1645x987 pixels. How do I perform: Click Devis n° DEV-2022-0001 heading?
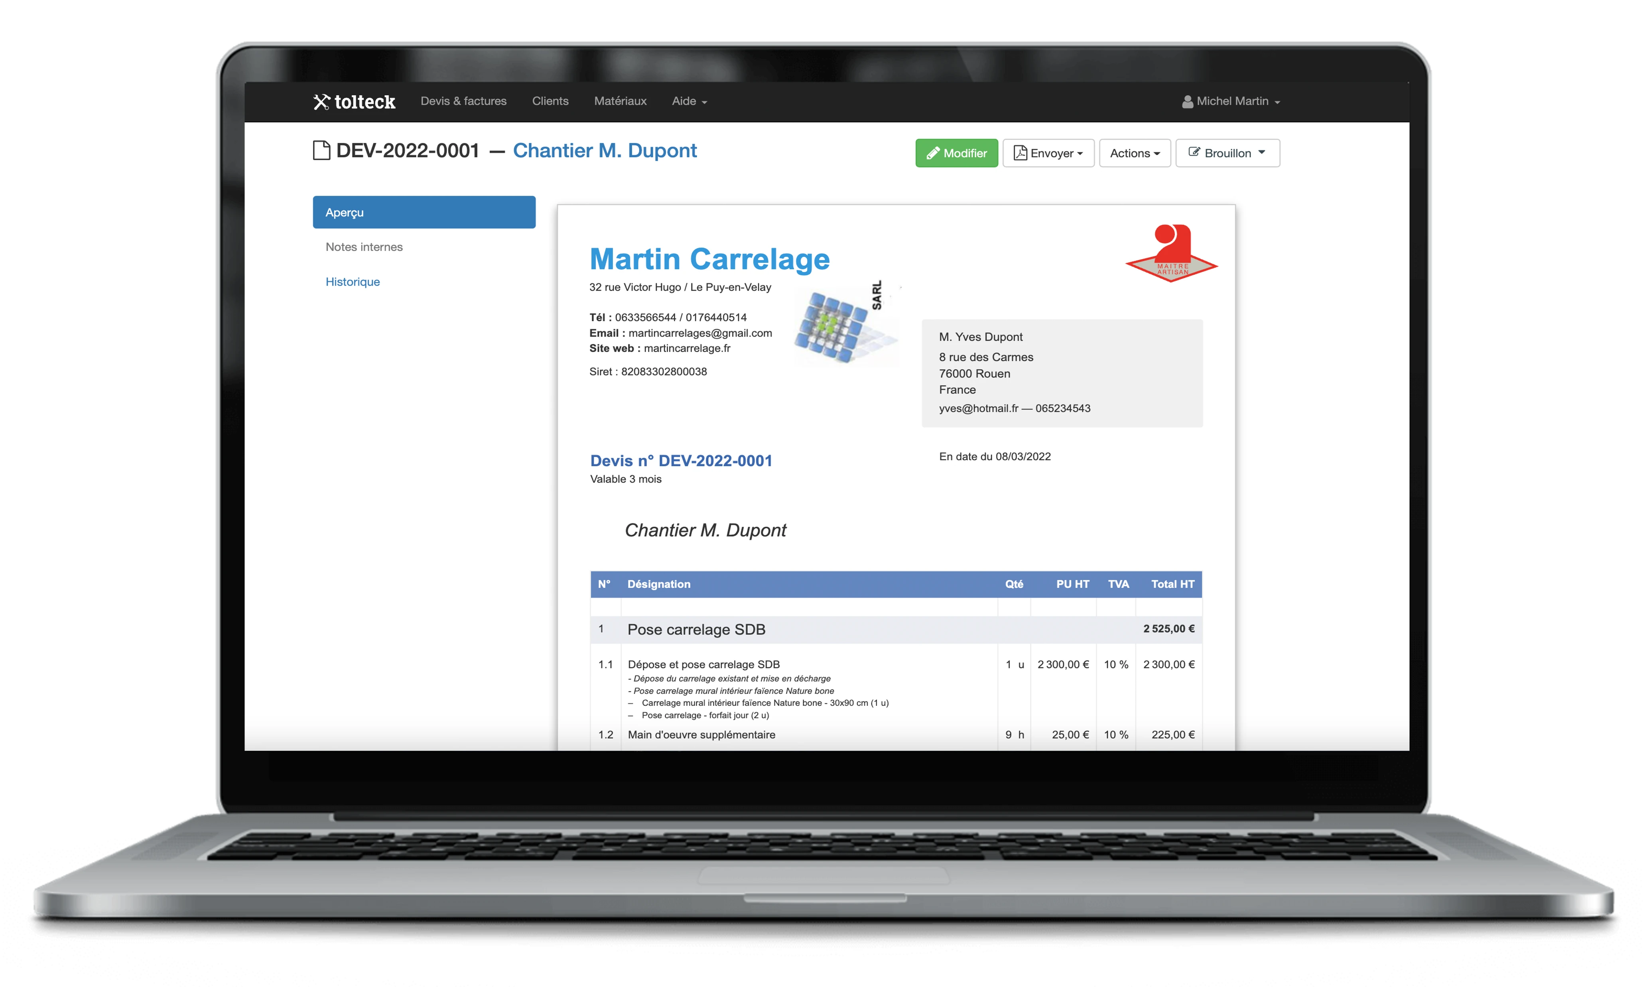681,460
